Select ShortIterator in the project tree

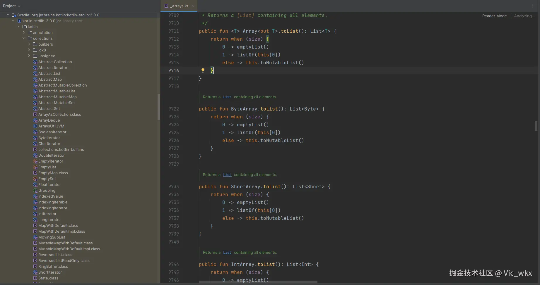(x=50, y=272)
